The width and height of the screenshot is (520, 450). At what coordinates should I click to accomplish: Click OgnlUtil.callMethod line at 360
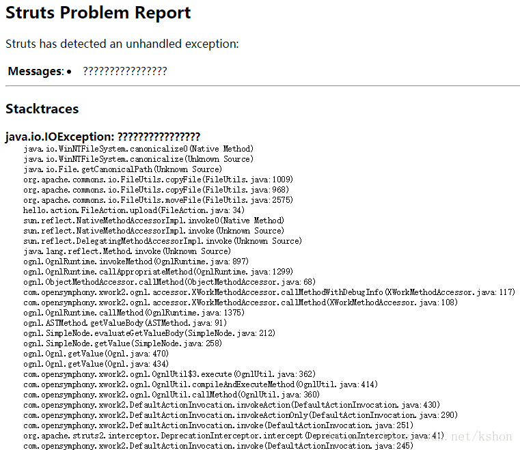[172, 395]
